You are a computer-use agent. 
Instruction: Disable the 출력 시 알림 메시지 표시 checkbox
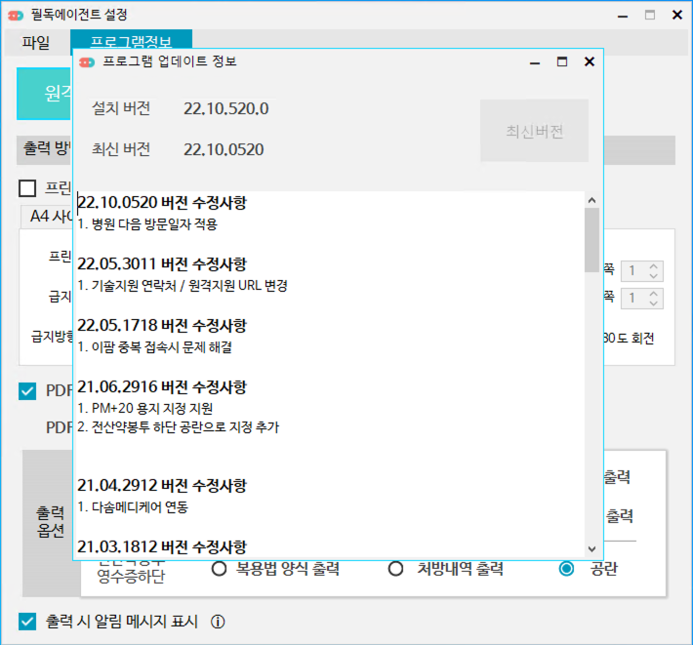coord(27,622)
